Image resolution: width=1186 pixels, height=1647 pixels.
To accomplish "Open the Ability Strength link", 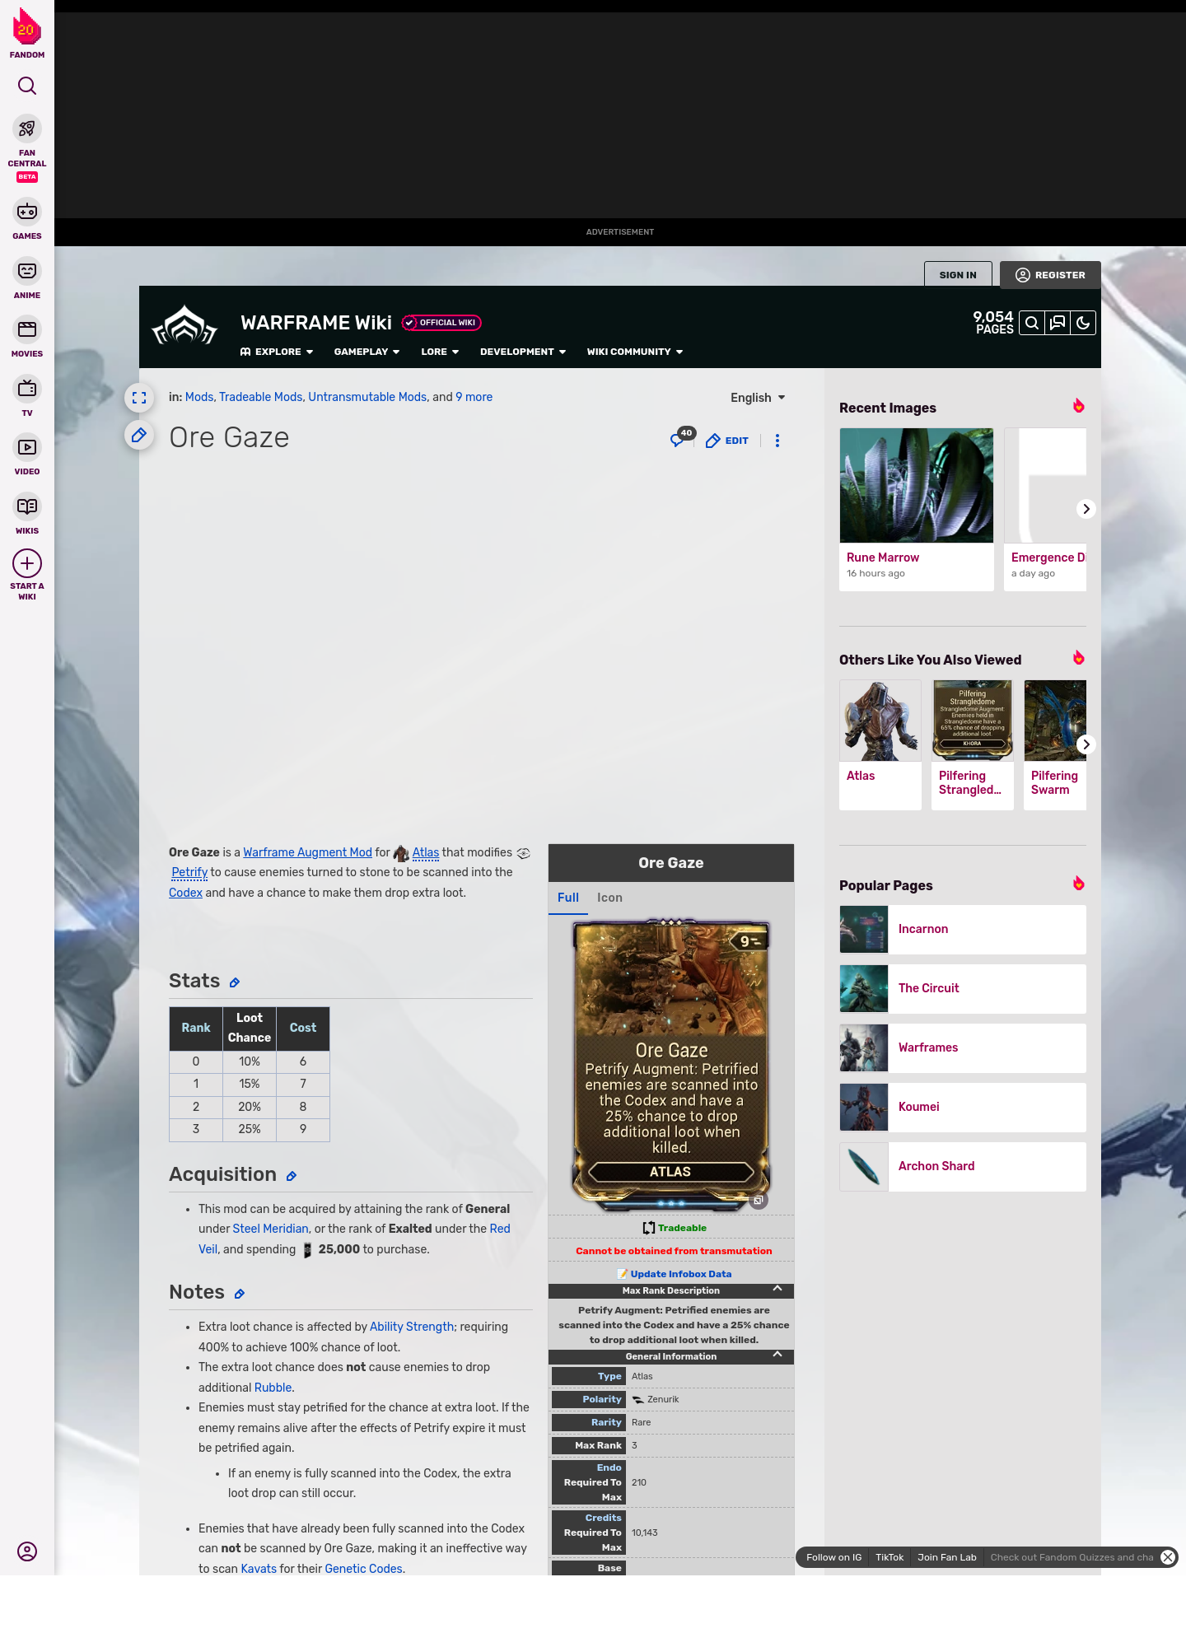I will [x=412, y=1327].
